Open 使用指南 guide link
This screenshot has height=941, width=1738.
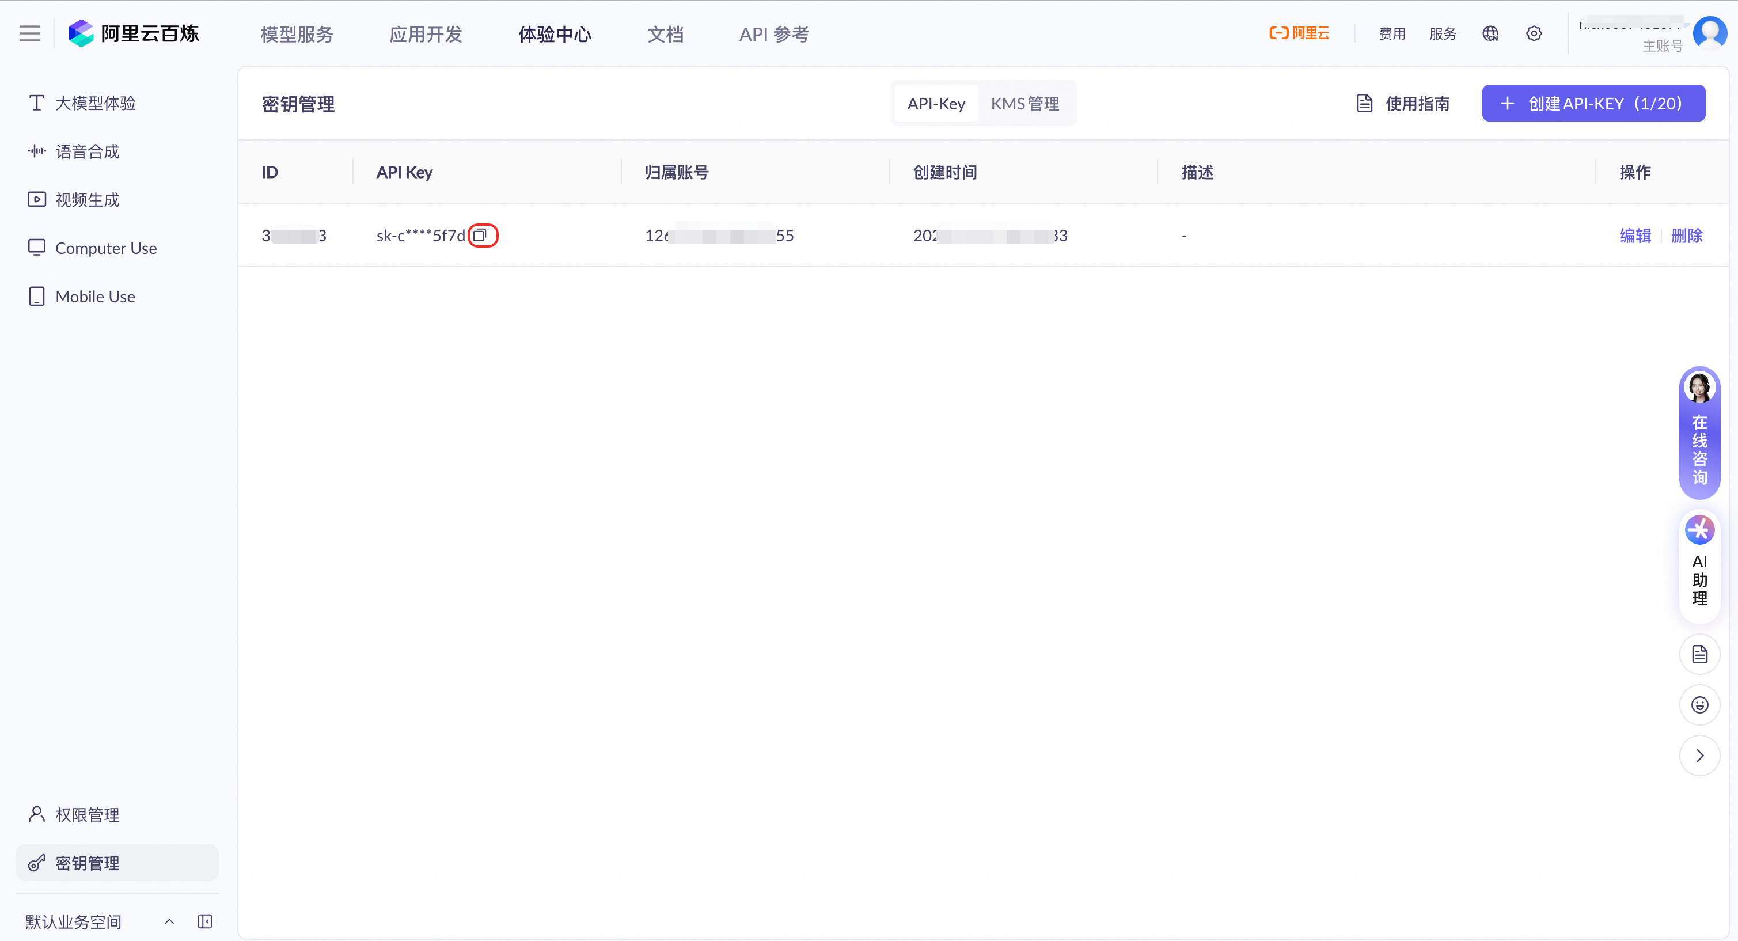pyautogui.click(x=1403, y=104)
